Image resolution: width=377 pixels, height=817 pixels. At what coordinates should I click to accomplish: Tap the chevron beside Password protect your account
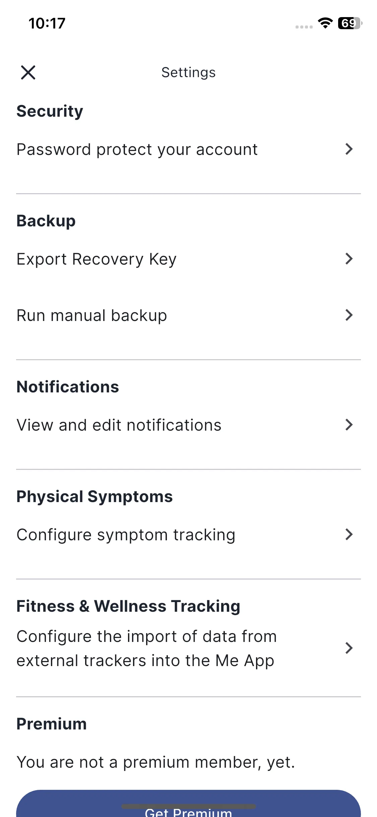[x=349, y=149]
